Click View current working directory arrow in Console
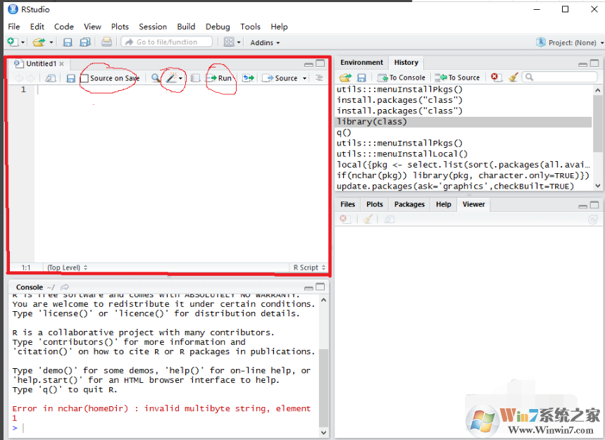 click(x=65, y=287)
